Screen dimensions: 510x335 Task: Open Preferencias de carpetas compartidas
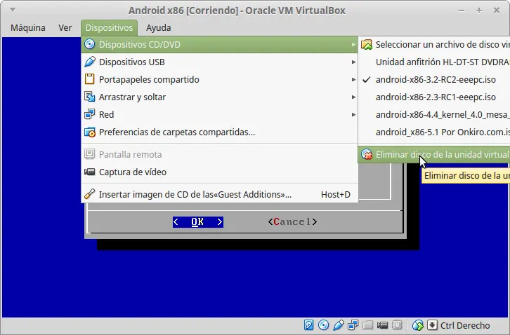tap(220, 132)
